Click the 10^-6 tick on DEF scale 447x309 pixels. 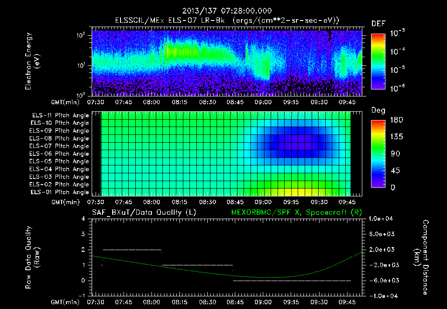tap(397, 88)
